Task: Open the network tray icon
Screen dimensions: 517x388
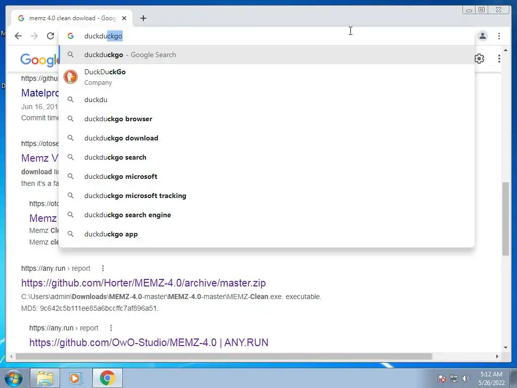Action: 454,378
